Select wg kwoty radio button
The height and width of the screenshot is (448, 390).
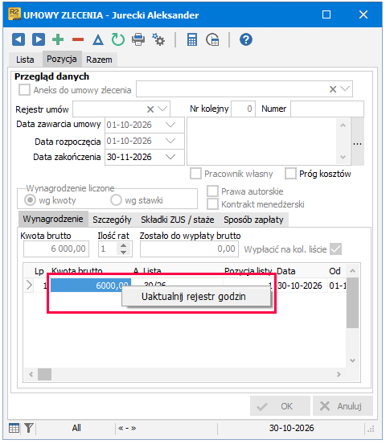click(x=30, y=200)
